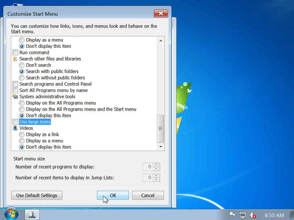Select Search with public folders
The width and height of the screenshot is (294, 220).
(x=22, y=71)
